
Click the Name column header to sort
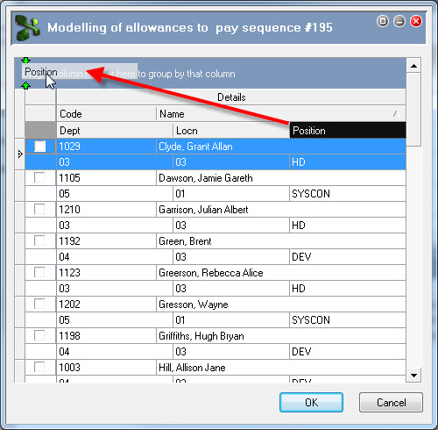[281, 114]
